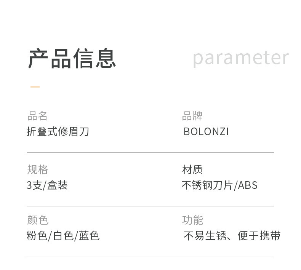Select the 白色 color option text
This screenshot has height=270, width=301.
(x=63, y=236)
